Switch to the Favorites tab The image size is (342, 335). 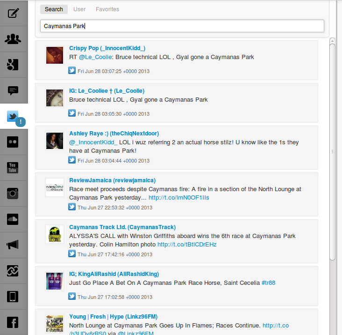[107, 9]
